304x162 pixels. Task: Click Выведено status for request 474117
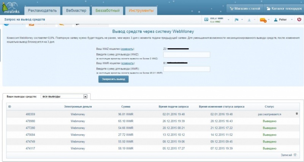pyautogui.click(x=269, y=148)
